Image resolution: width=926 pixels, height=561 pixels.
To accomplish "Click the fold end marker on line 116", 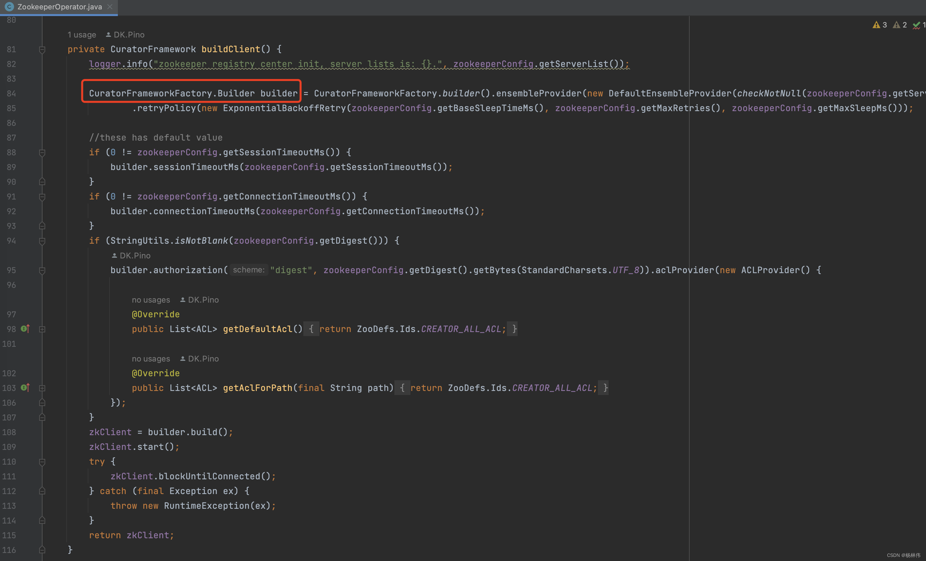I will click(x=42, y=550).
